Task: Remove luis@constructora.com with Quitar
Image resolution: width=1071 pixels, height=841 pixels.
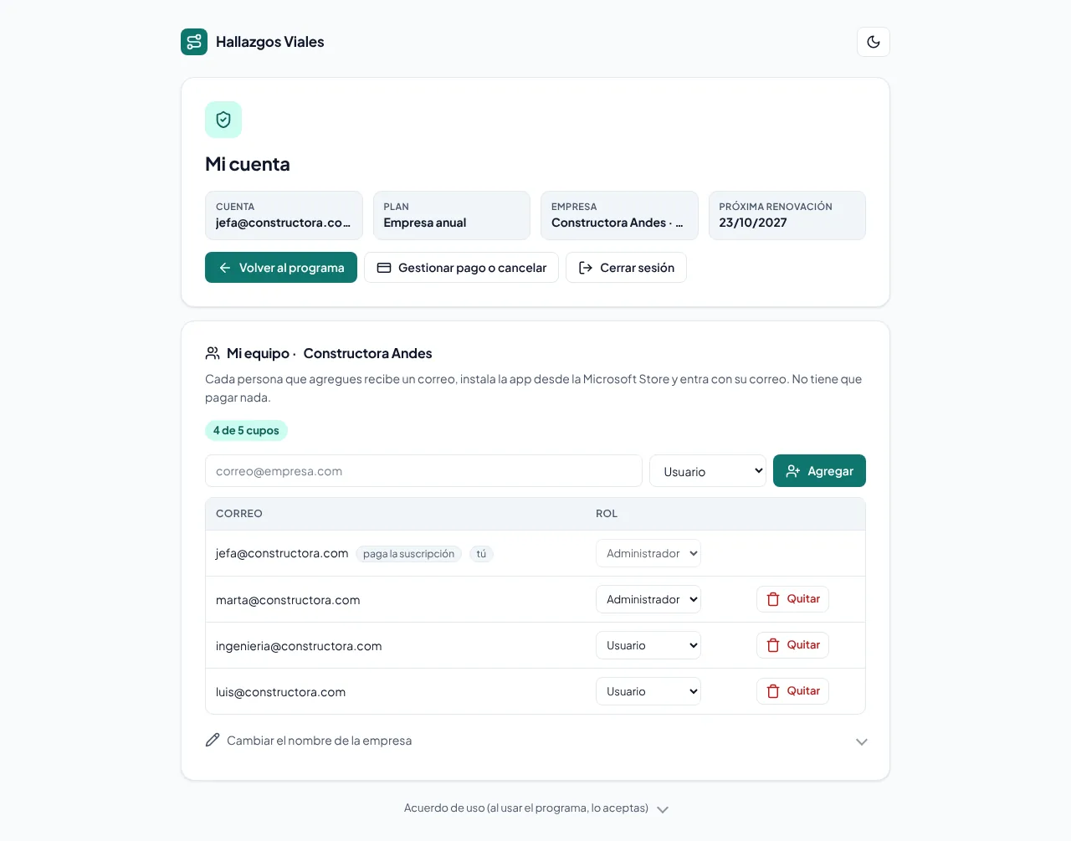Action: (792, 691)
